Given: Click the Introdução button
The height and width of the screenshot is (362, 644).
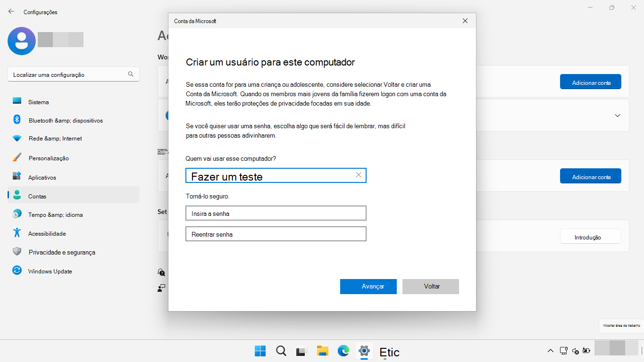Looking at the screenshot, I should [x=591, y=237].
